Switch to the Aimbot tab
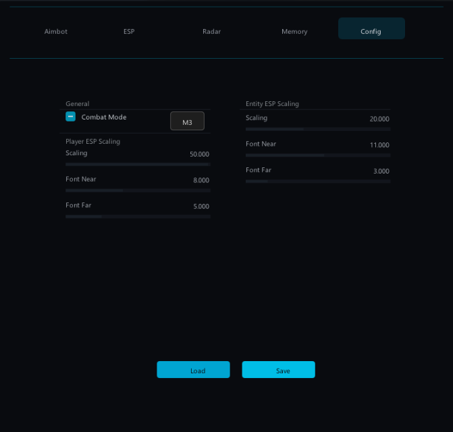Viewport: 453px width, 432px height. point(56,31)
